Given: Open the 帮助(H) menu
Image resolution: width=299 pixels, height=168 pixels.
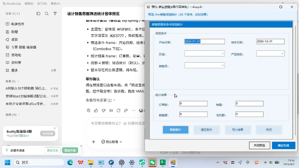Looking at the screenshot, I should pos(55,4).
